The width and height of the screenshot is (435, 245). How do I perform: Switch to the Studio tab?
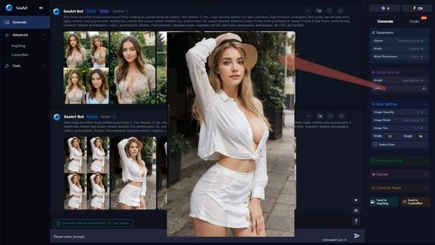coord(415,21)
